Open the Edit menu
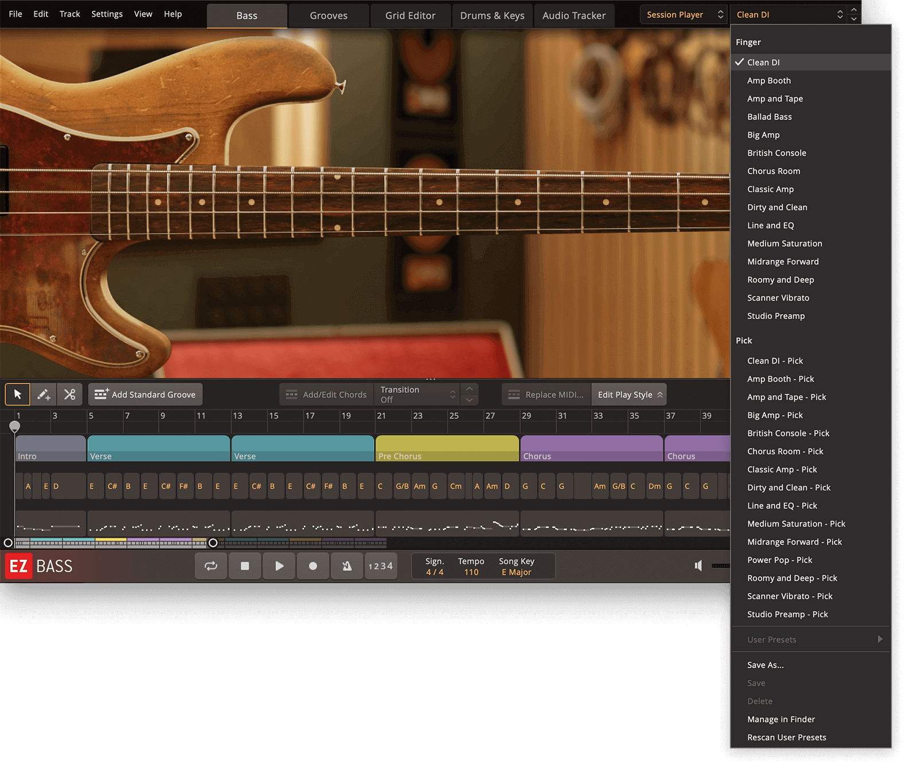909x773 pixels. [41, 14]
